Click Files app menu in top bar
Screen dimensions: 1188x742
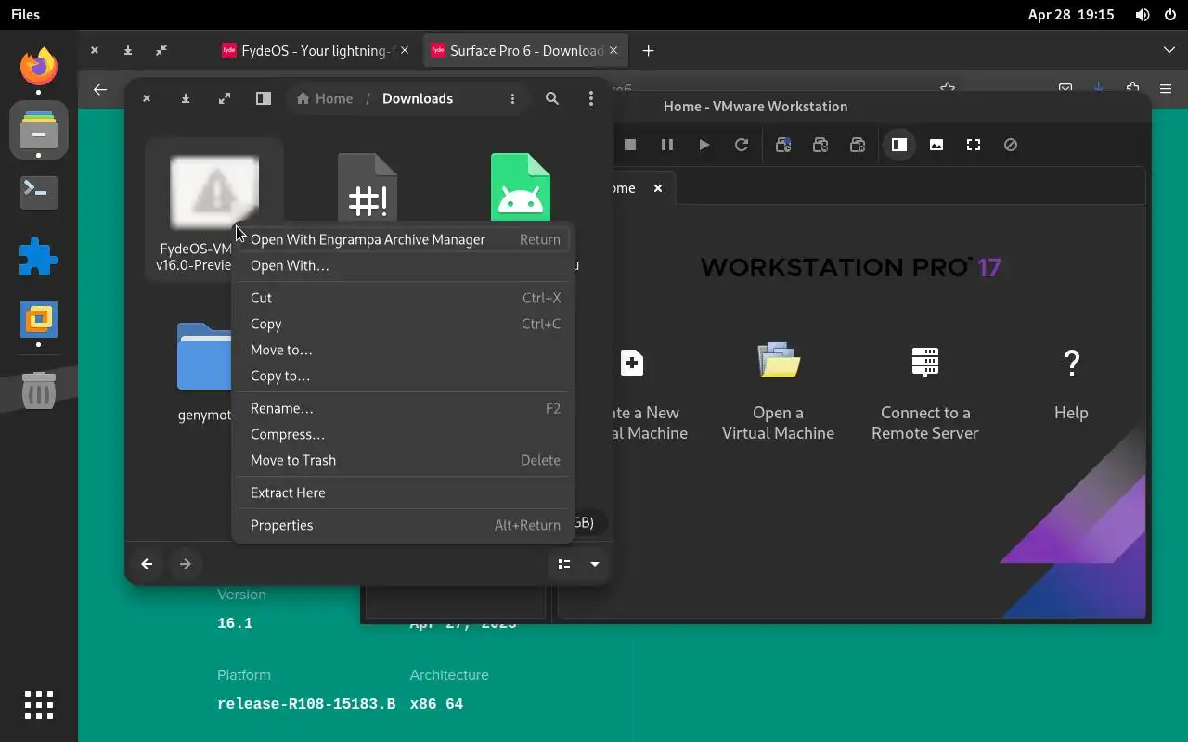(x=25, y=15)
